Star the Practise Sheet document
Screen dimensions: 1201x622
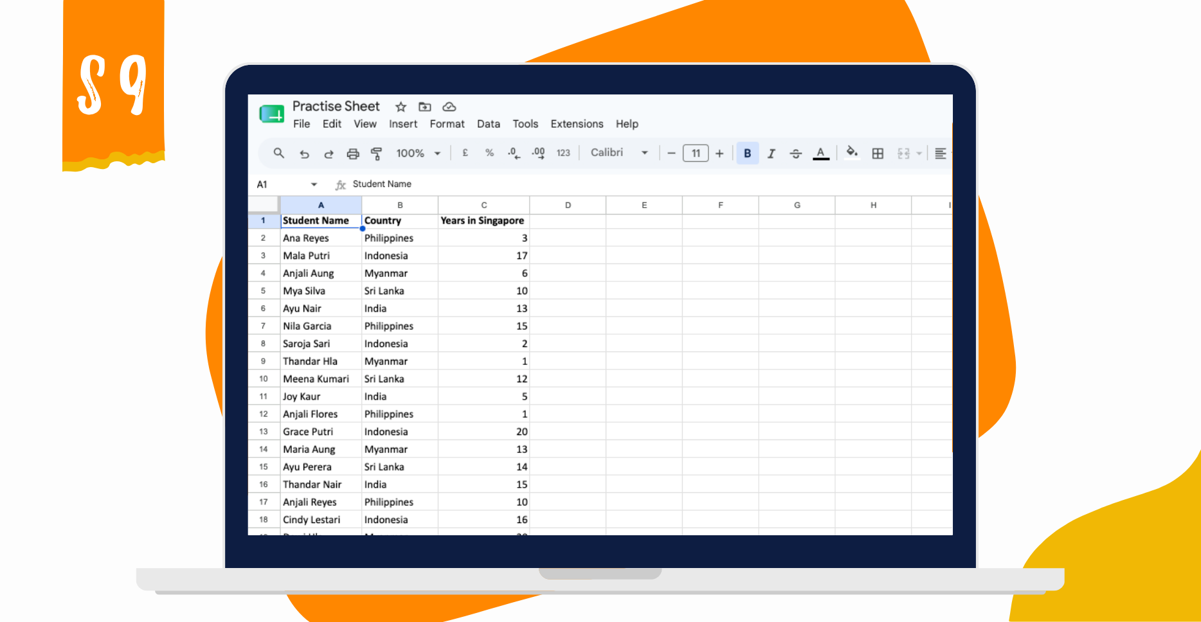tap(401, 107)
